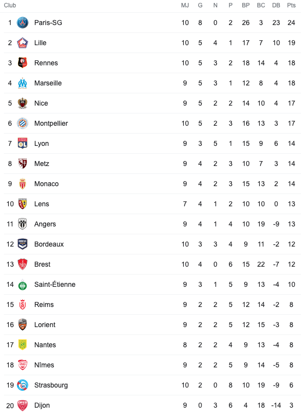The width and height of the screenshot is (301, 417).
Task: Click the Nantes yellow crest
Action: pyautogui.click(x=23, y=345)
